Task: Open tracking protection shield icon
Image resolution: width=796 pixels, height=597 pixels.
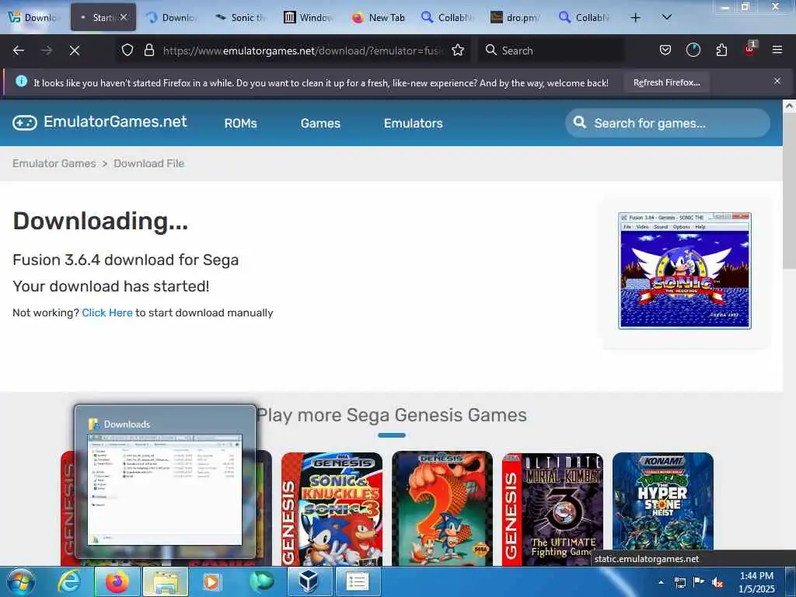Action: click(127, 51)
